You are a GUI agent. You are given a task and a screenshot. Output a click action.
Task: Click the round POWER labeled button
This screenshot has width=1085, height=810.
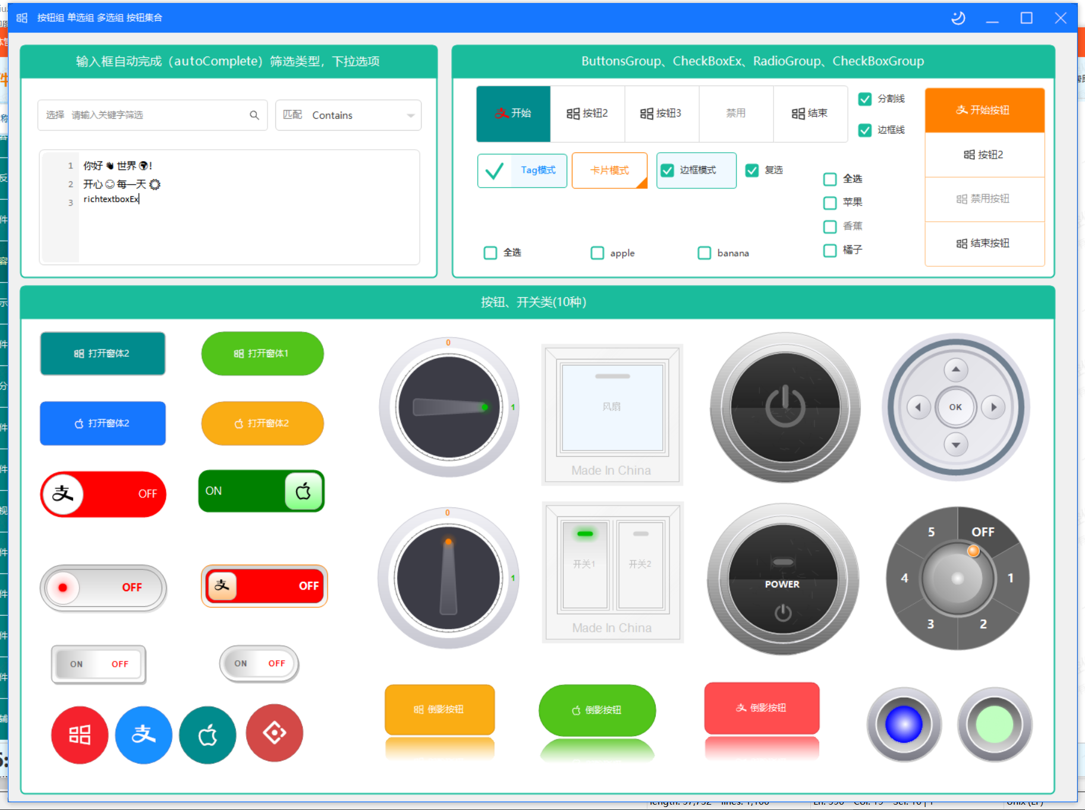783,579
